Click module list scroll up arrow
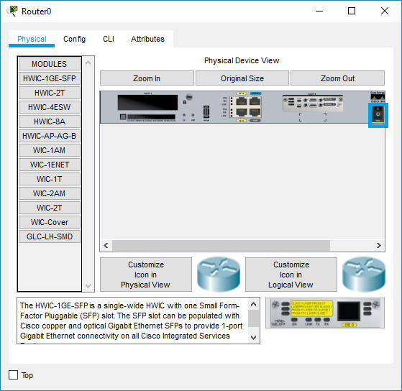 click(88, 63)
